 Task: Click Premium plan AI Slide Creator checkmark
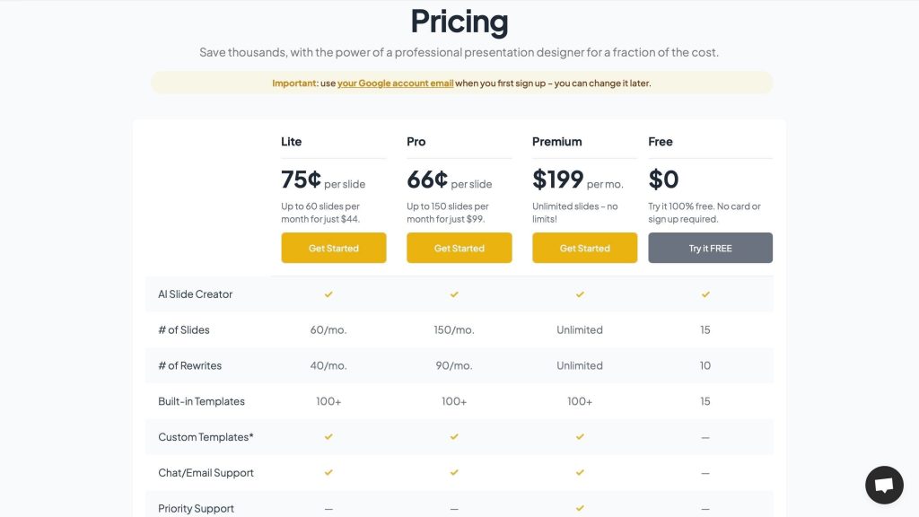coord(580,294)
